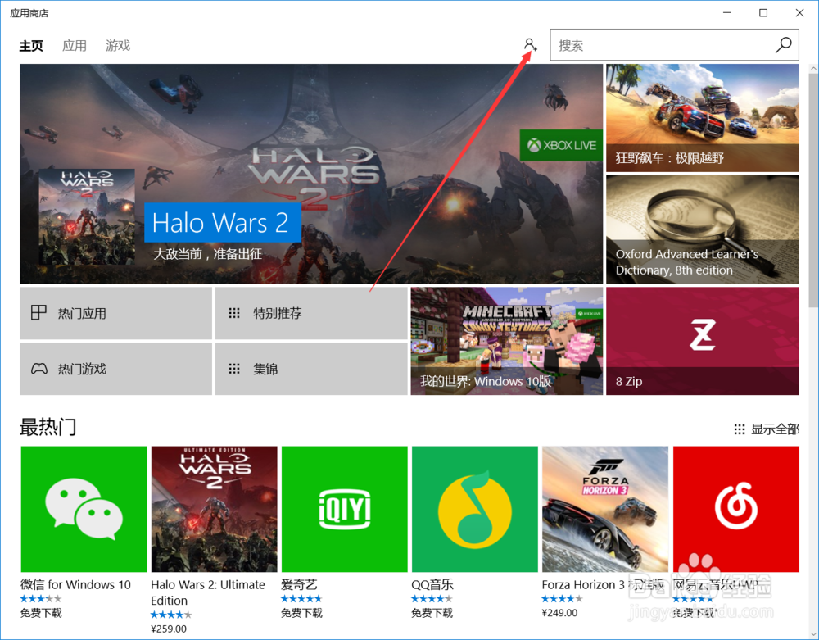Open the 游戏 tab
This screenshot has width=819, height=640.
click(117, 45)
